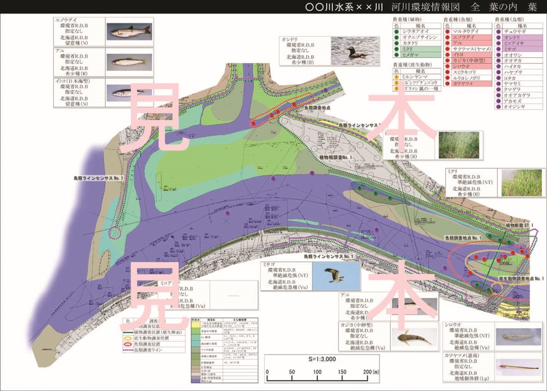Select オオワシ in the bird legend
547x391 pixels.
point(513,55)
